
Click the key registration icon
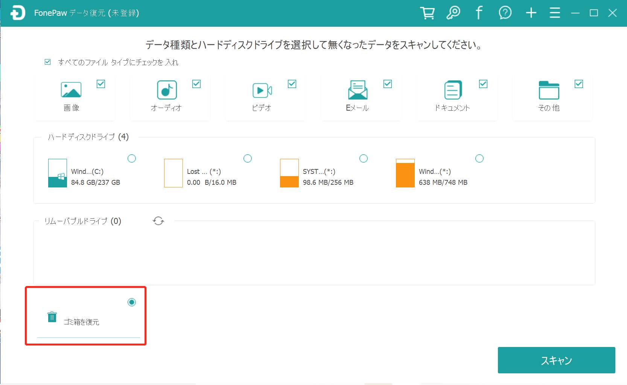pos(454,12)
